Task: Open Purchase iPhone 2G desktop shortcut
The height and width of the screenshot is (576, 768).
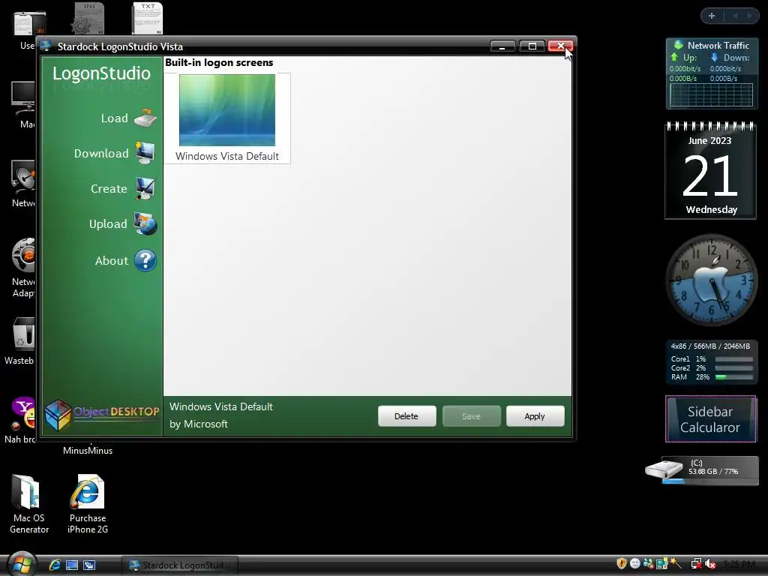Action: [x=88, y=504]
